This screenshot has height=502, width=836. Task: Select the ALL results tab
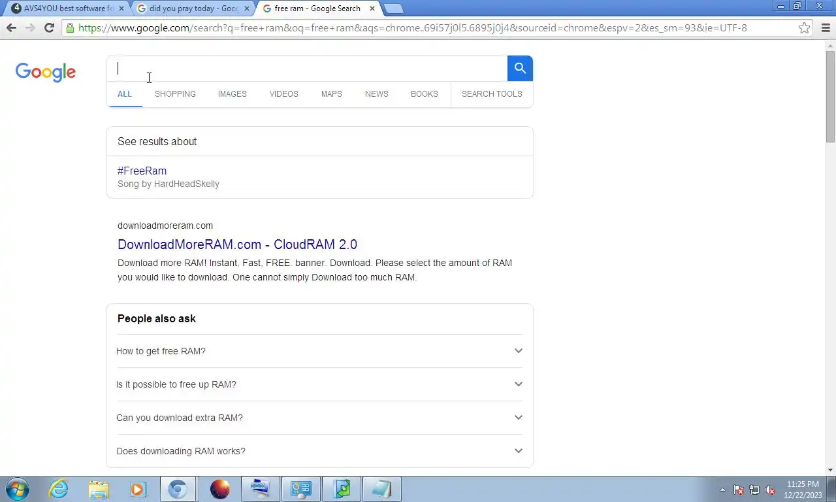pyautogui.click(x=125, y=93)
